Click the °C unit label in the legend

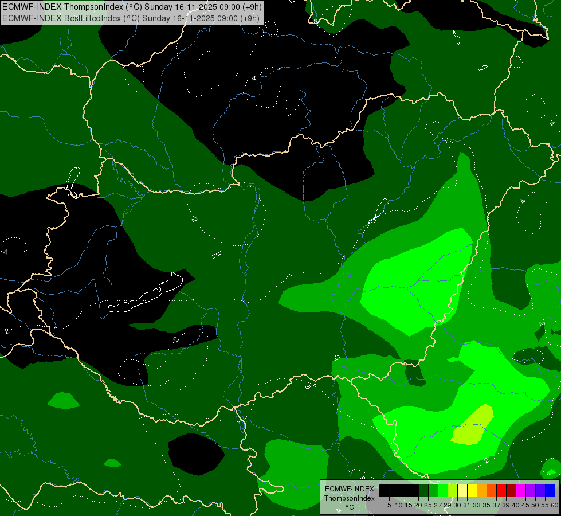click(x=350, y=507)
